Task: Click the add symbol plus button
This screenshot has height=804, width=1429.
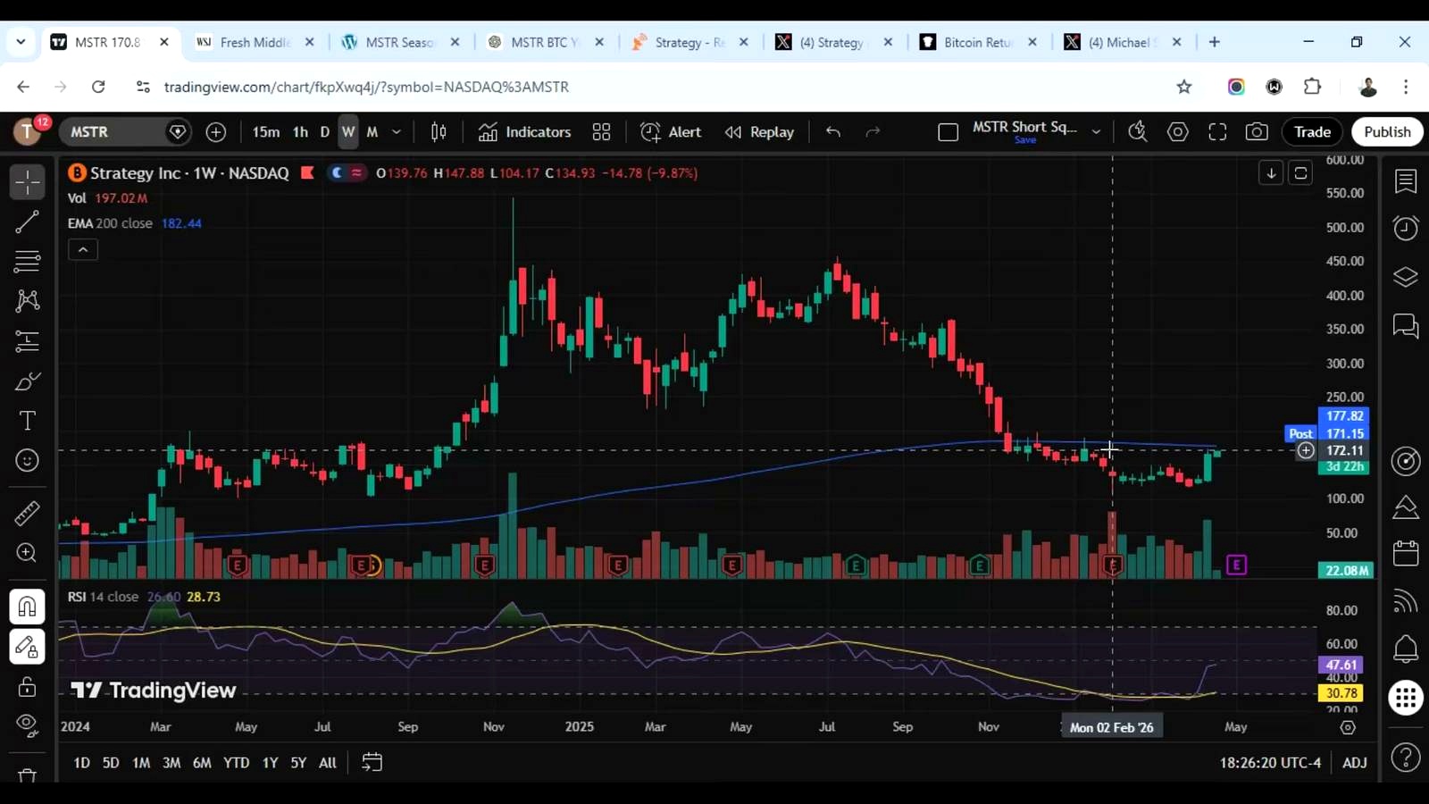Action: 216,132
